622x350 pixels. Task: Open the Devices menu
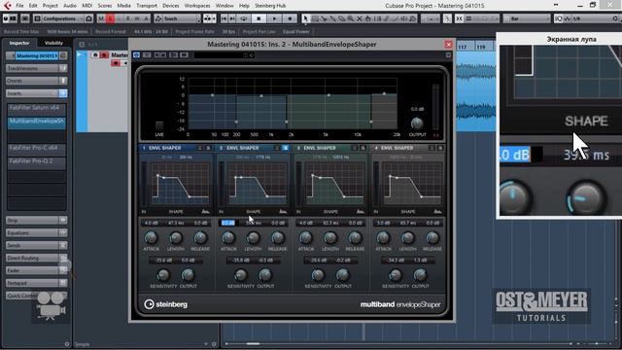pyautogui.click(x=171, y=6)
